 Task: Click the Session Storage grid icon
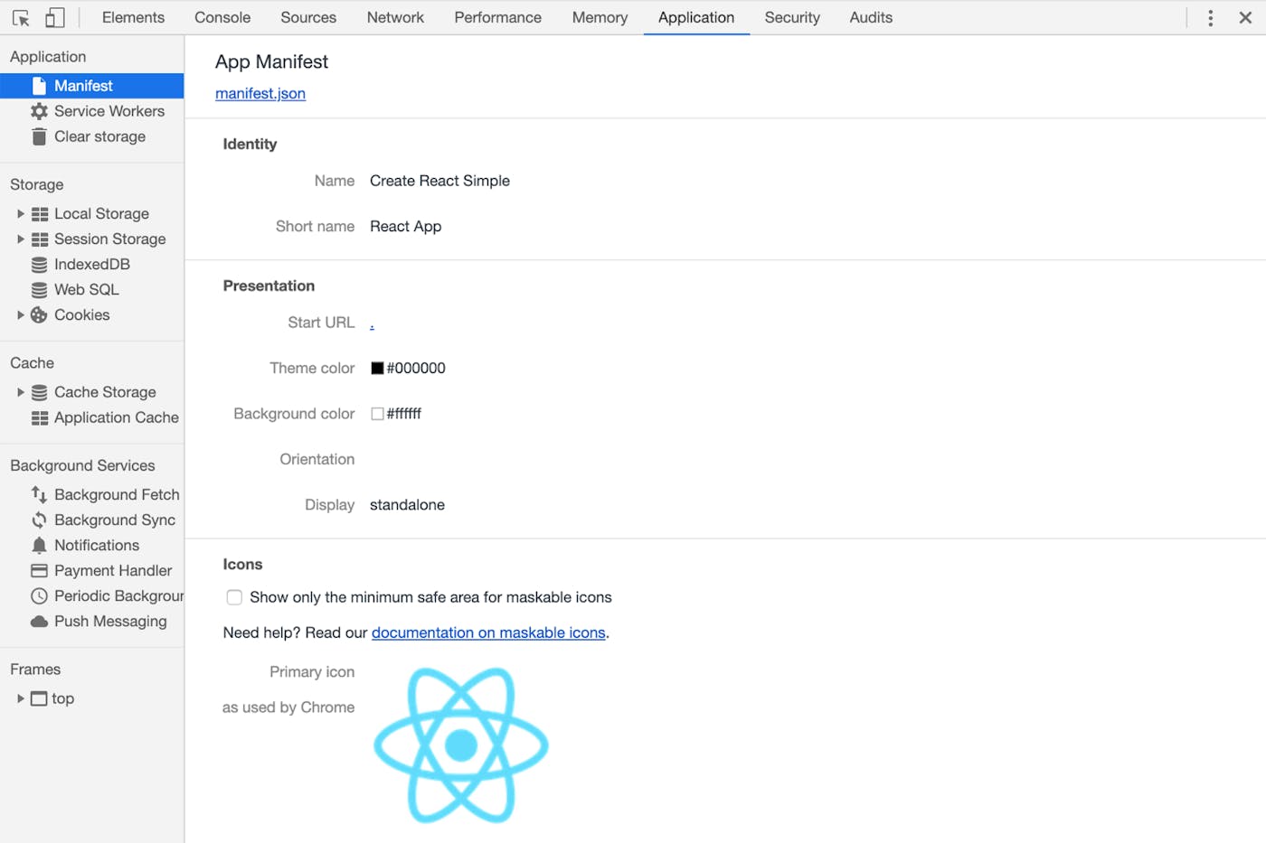click(40, 239)
